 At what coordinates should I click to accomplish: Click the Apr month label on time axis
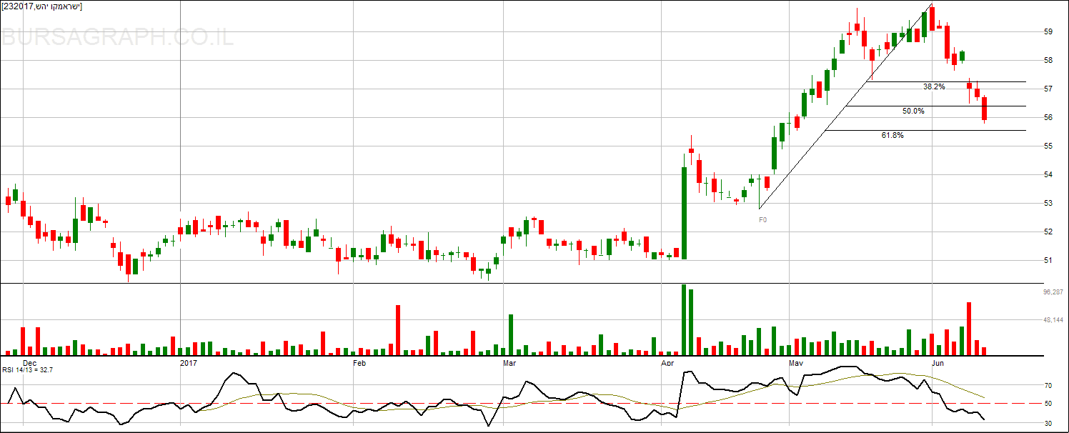pos(668,363)
